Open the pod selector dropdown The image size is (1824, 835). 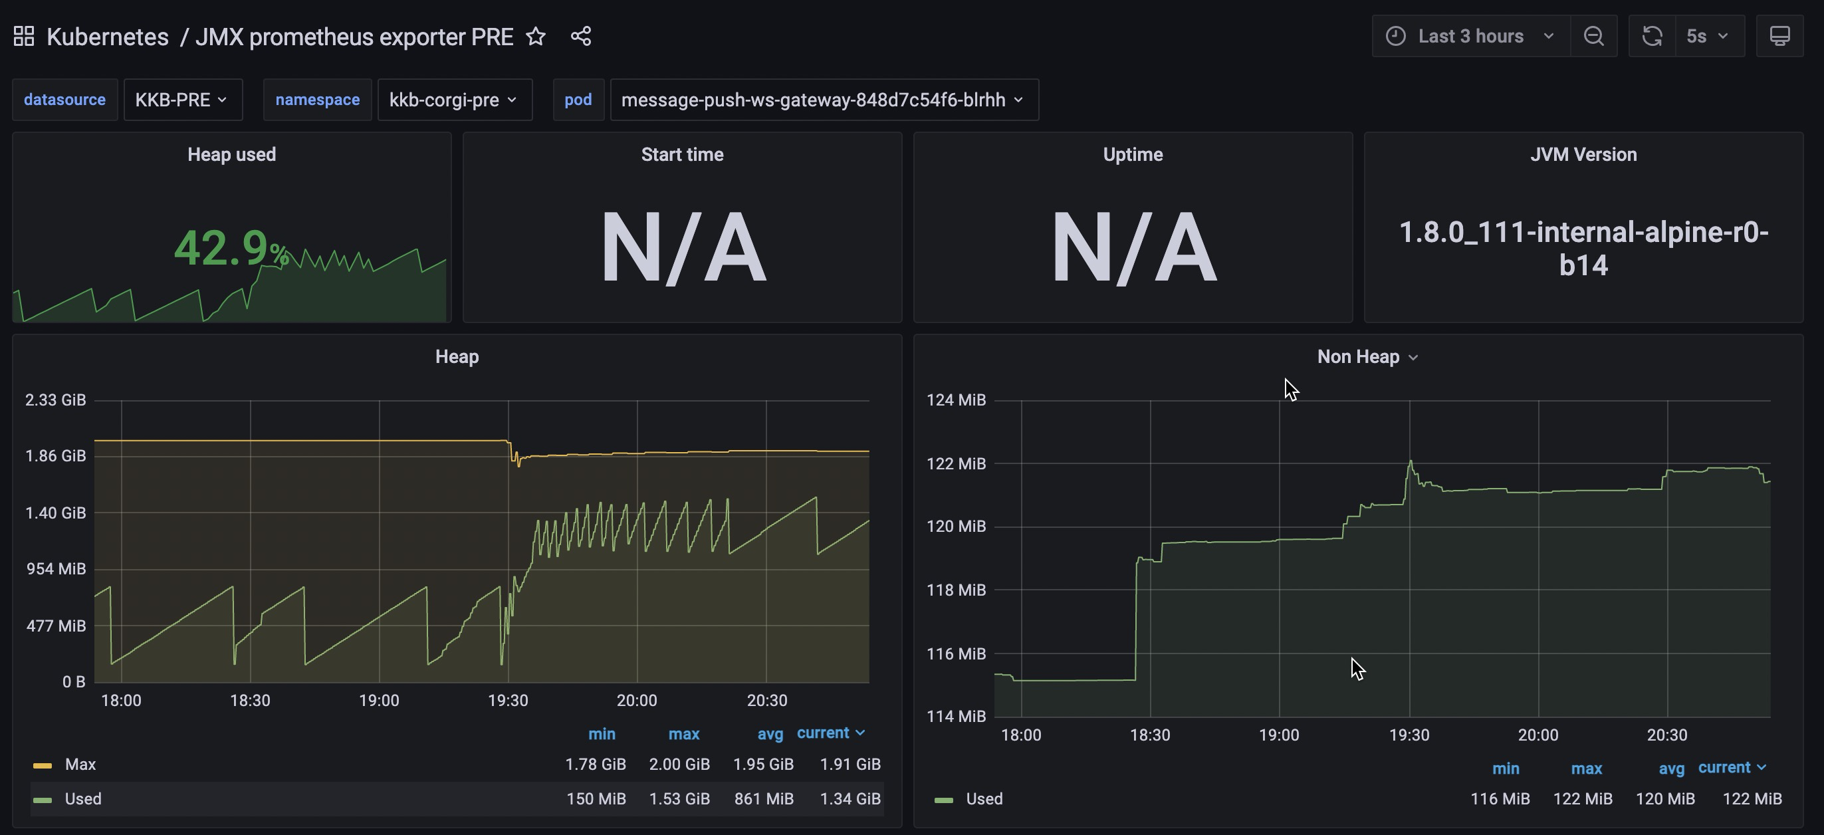[x=824, y=100]
